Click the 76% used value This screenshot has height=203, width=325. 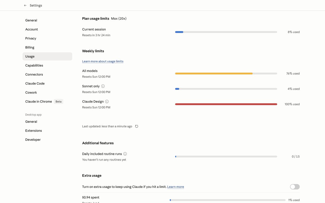pyautogui.click(x=293, y=73)
